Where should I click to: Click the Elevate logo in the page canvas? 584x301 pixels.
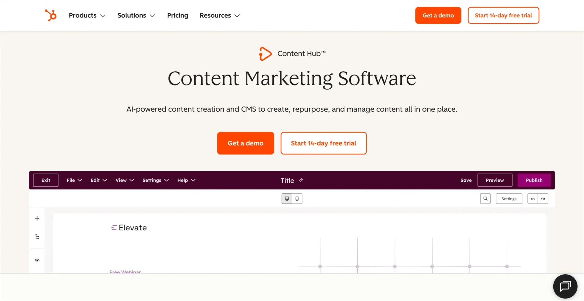coord(129,228)
